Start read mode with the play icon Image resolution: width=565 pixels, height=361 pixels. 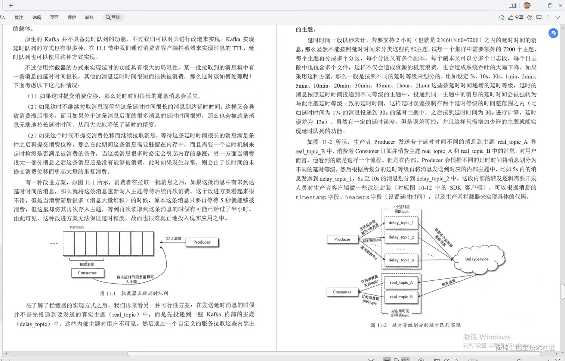click(x=422, y=360)
